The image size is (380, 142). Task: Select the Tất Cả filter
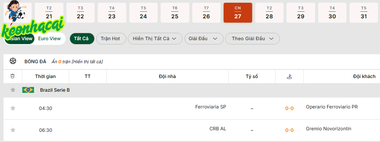click(x=82, y=39)
